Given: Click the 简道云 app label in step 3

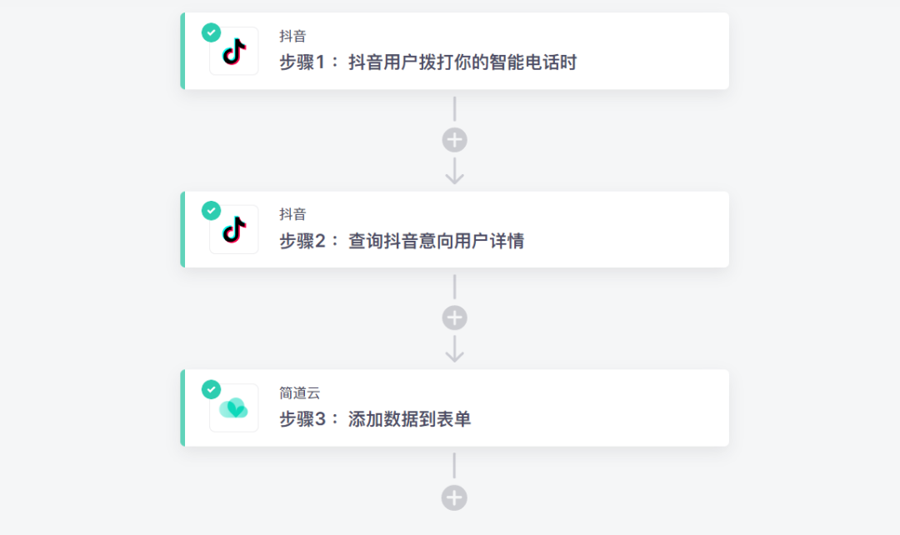Looking at the screenshot, I should click(x=299, y=393).
